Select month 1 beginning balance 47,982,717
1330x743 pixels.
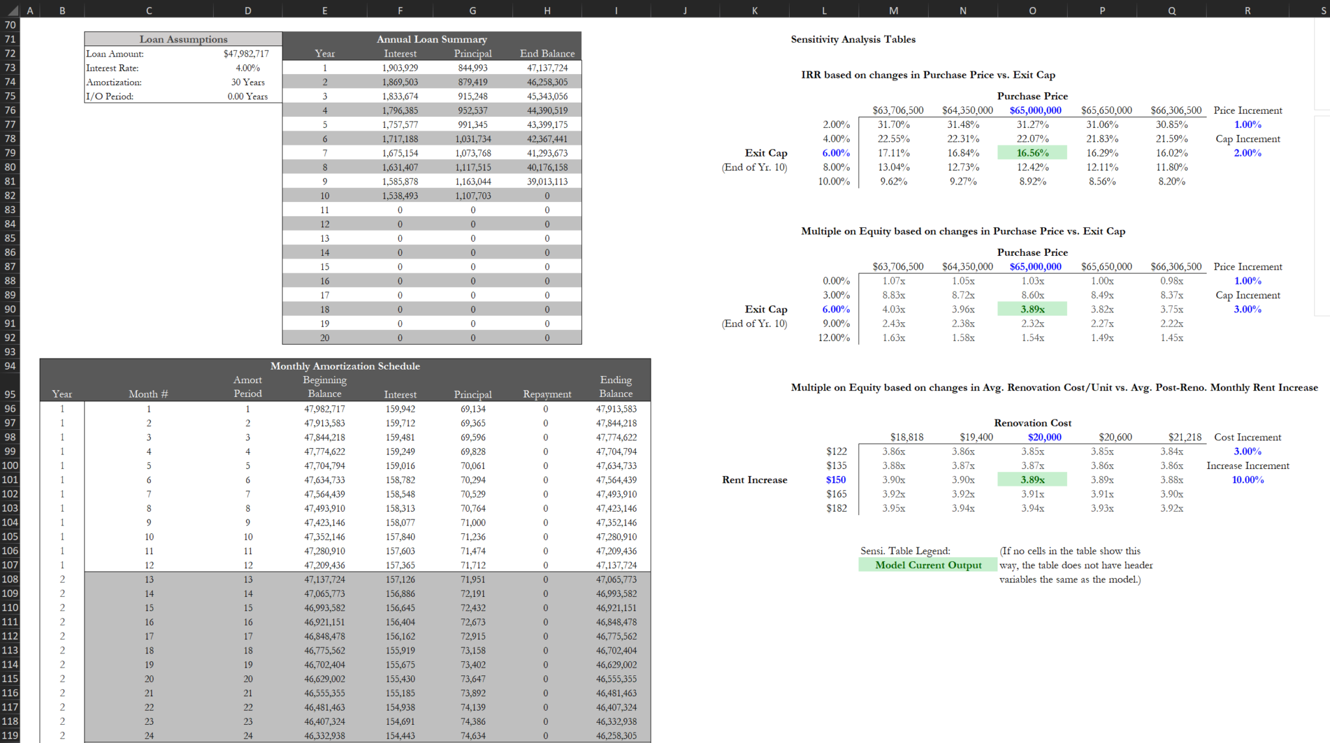pyautogui.click(x=325, y=409)
